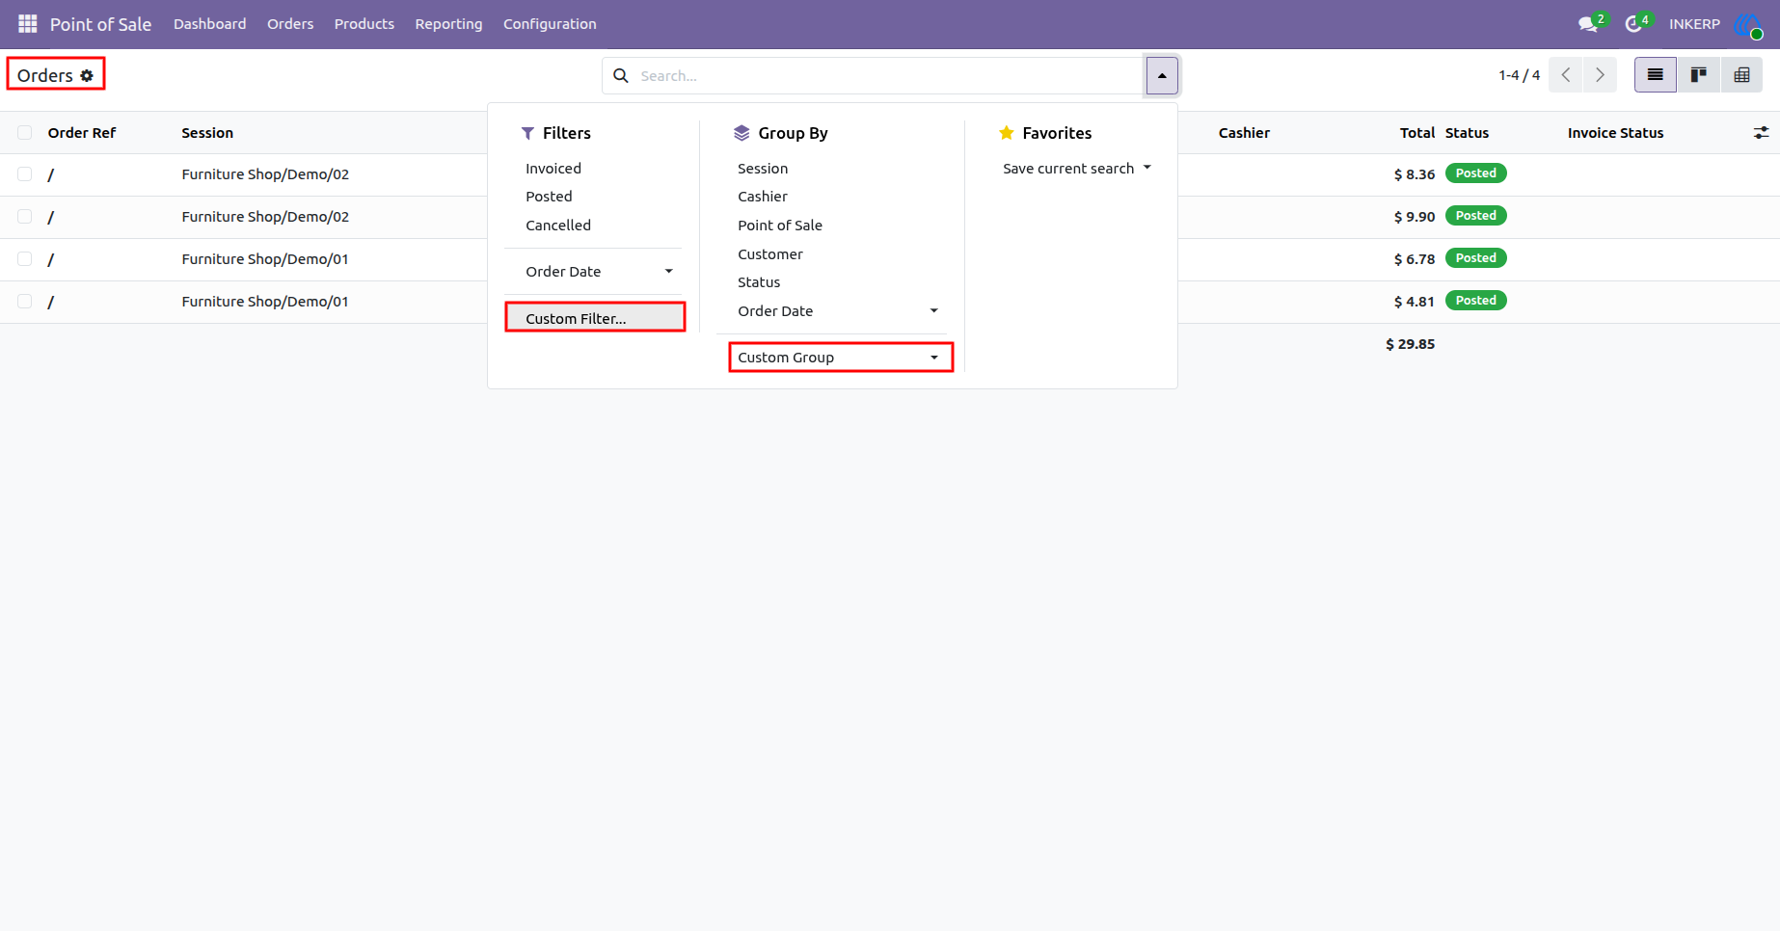Open the $ 8.36 Furniture Shop/Demo/02 order
1780x931 pixels.
265,174
